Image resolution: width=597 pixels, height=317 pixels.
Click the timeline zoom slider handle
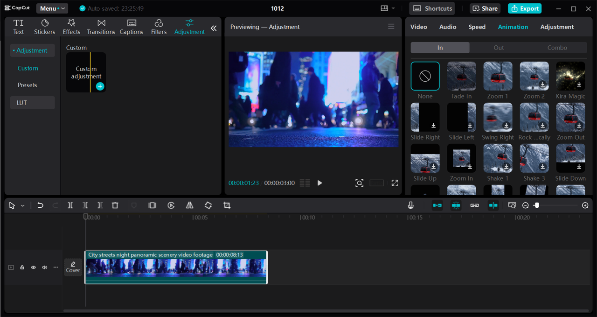point(537,205)
